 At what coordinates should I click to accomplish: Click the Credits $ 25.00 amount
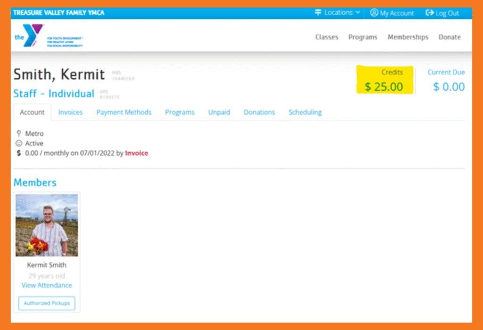tap(384, 86)
